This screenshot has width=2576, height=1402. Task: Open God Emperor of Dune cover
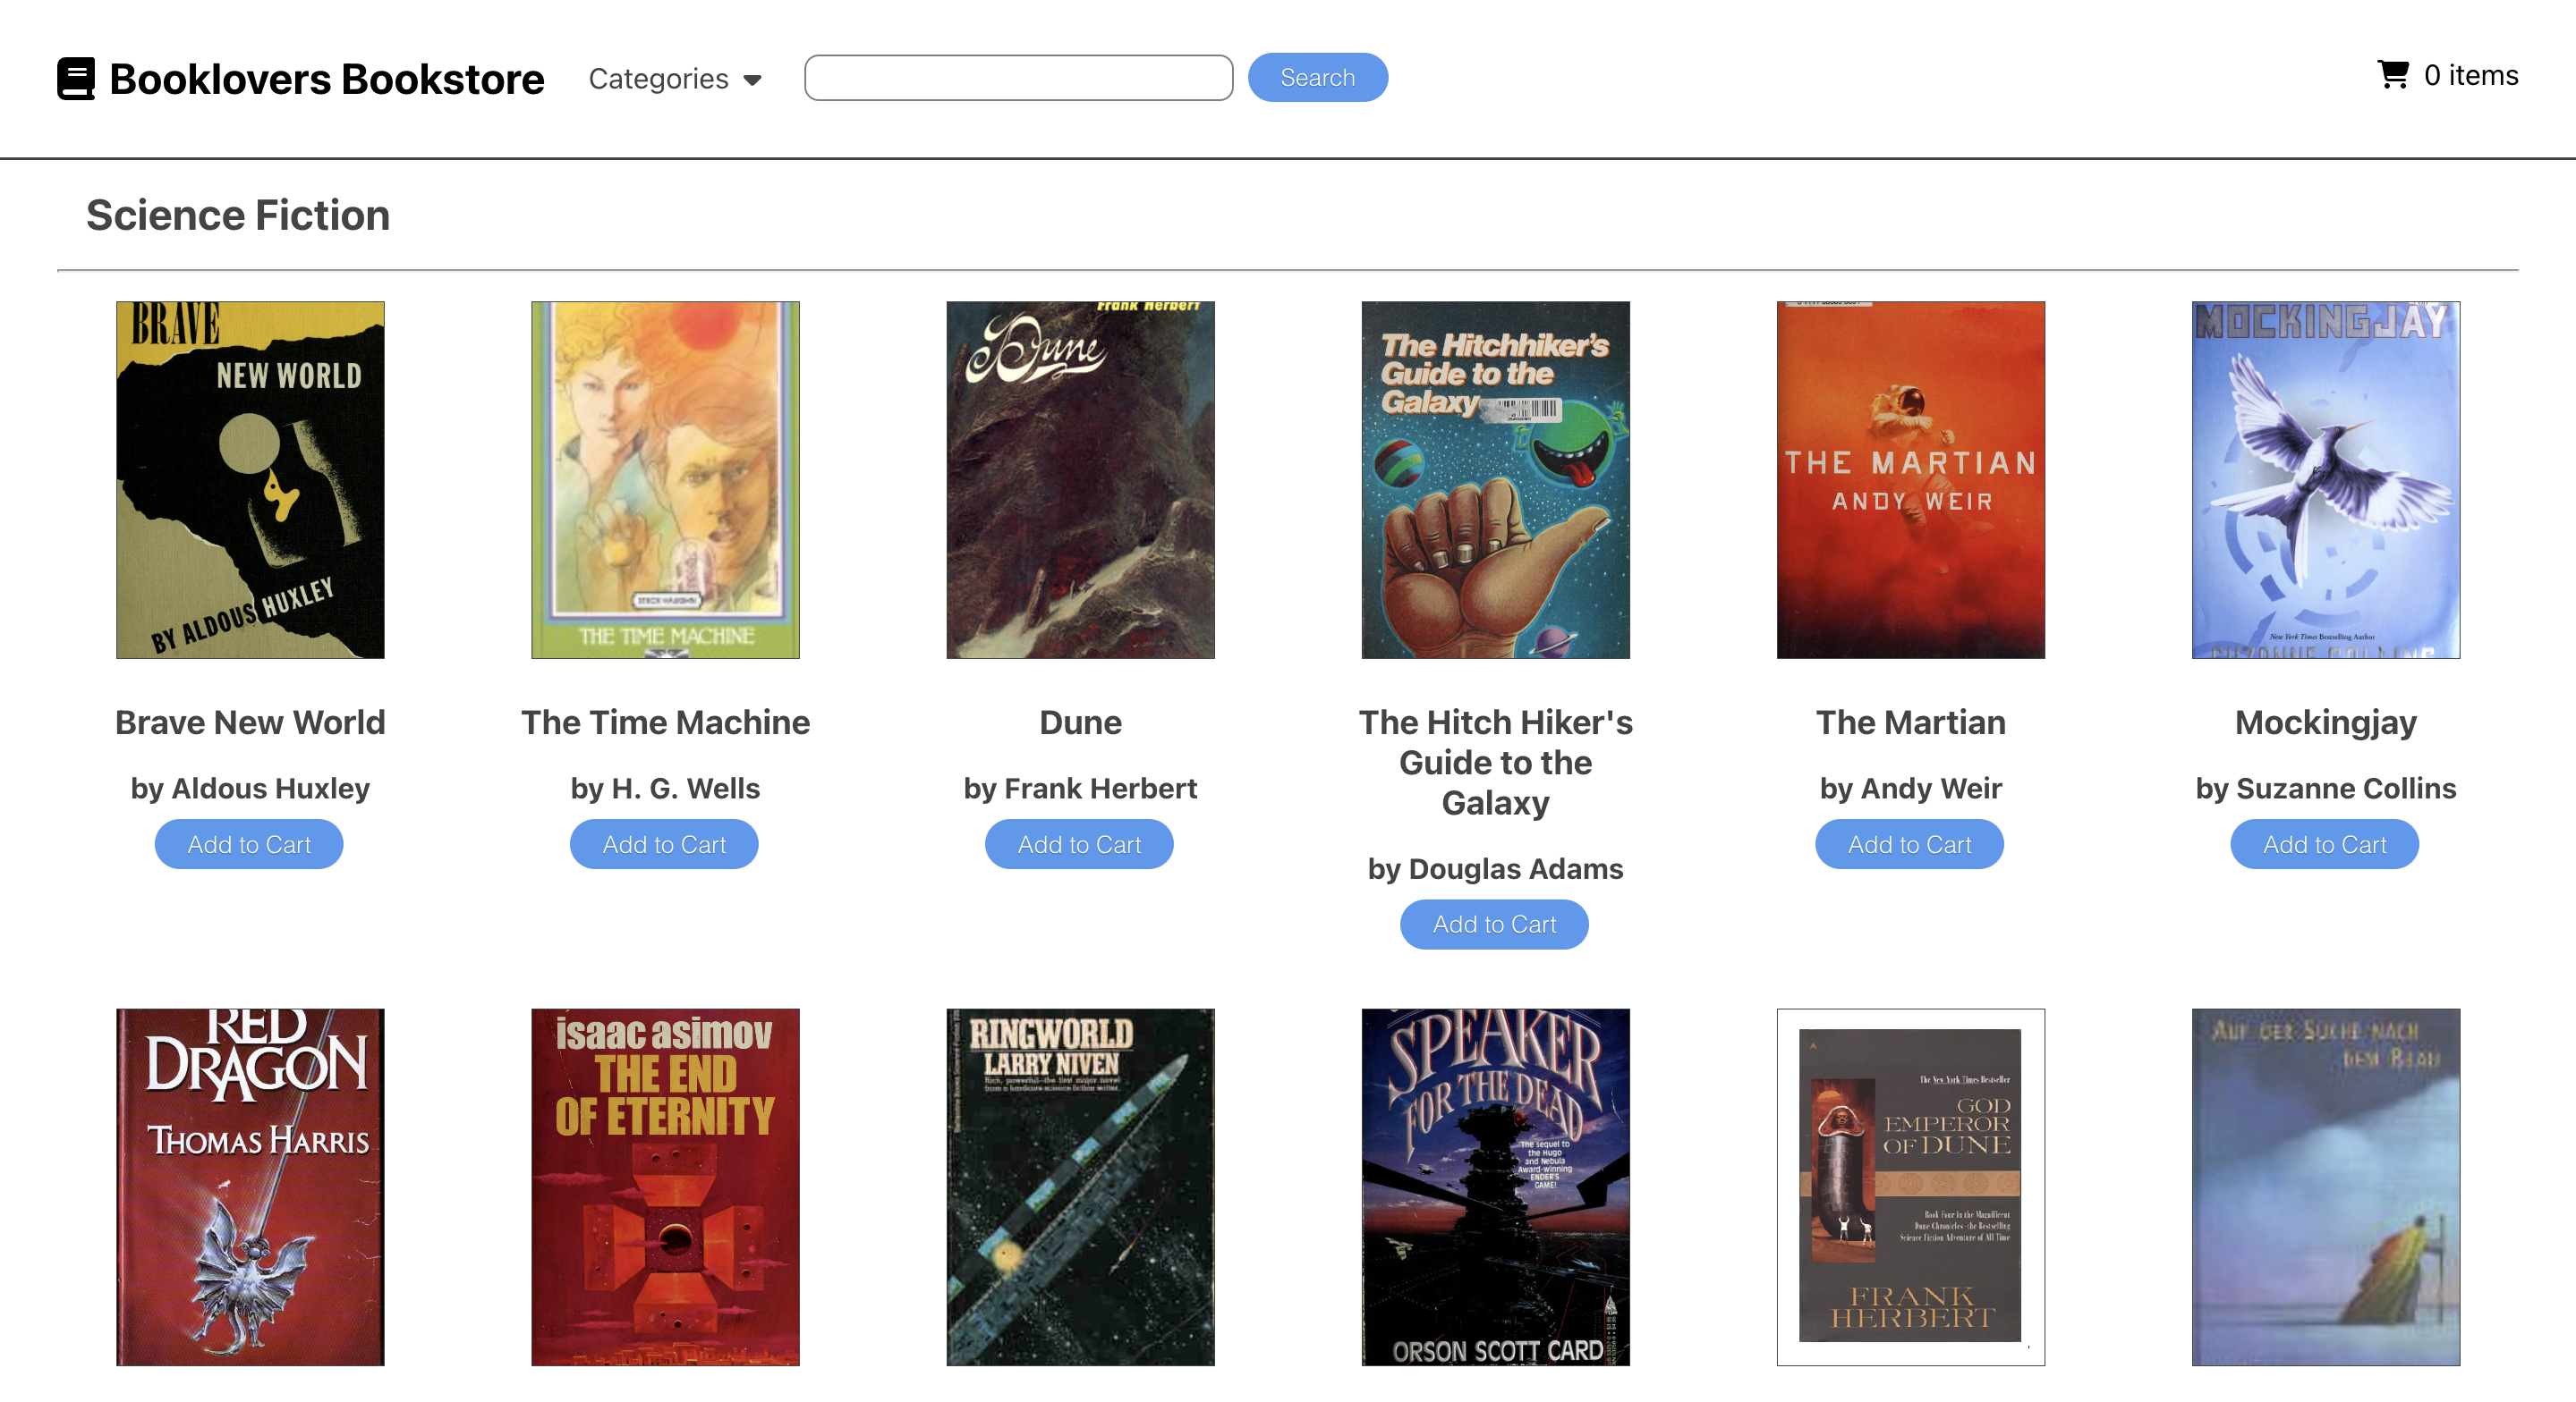pyautogui.click(x=1910, y=1187)
